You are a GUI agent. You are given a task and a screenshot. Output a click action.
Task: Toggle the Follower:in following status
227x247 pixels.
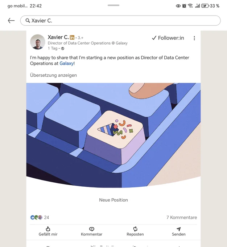click(168, 38)
